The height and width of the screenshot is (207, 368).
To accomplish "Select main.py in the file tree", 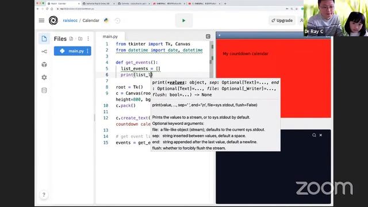I will (x=72, y=51).
